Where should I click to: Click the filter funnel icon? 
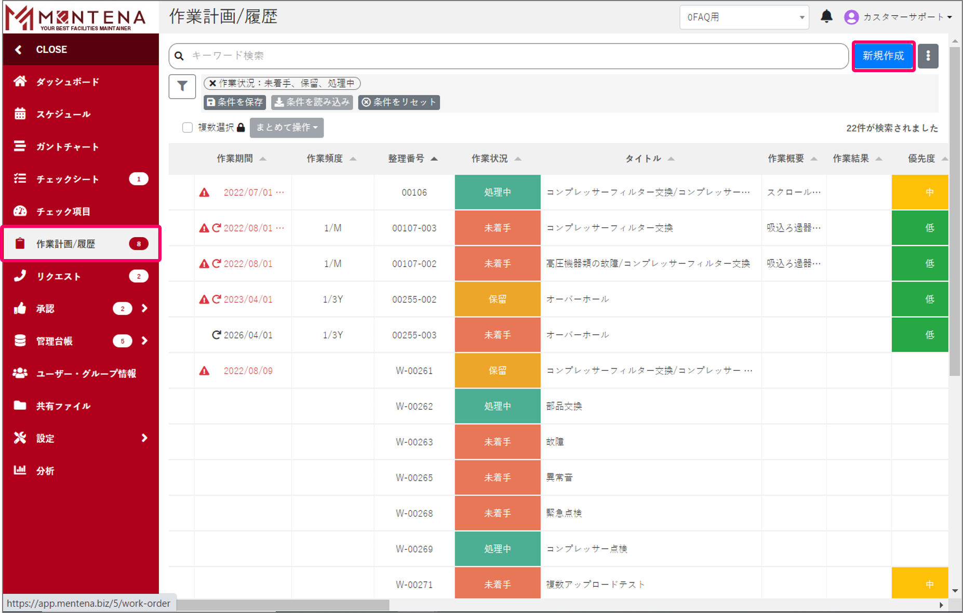point(182,86)
